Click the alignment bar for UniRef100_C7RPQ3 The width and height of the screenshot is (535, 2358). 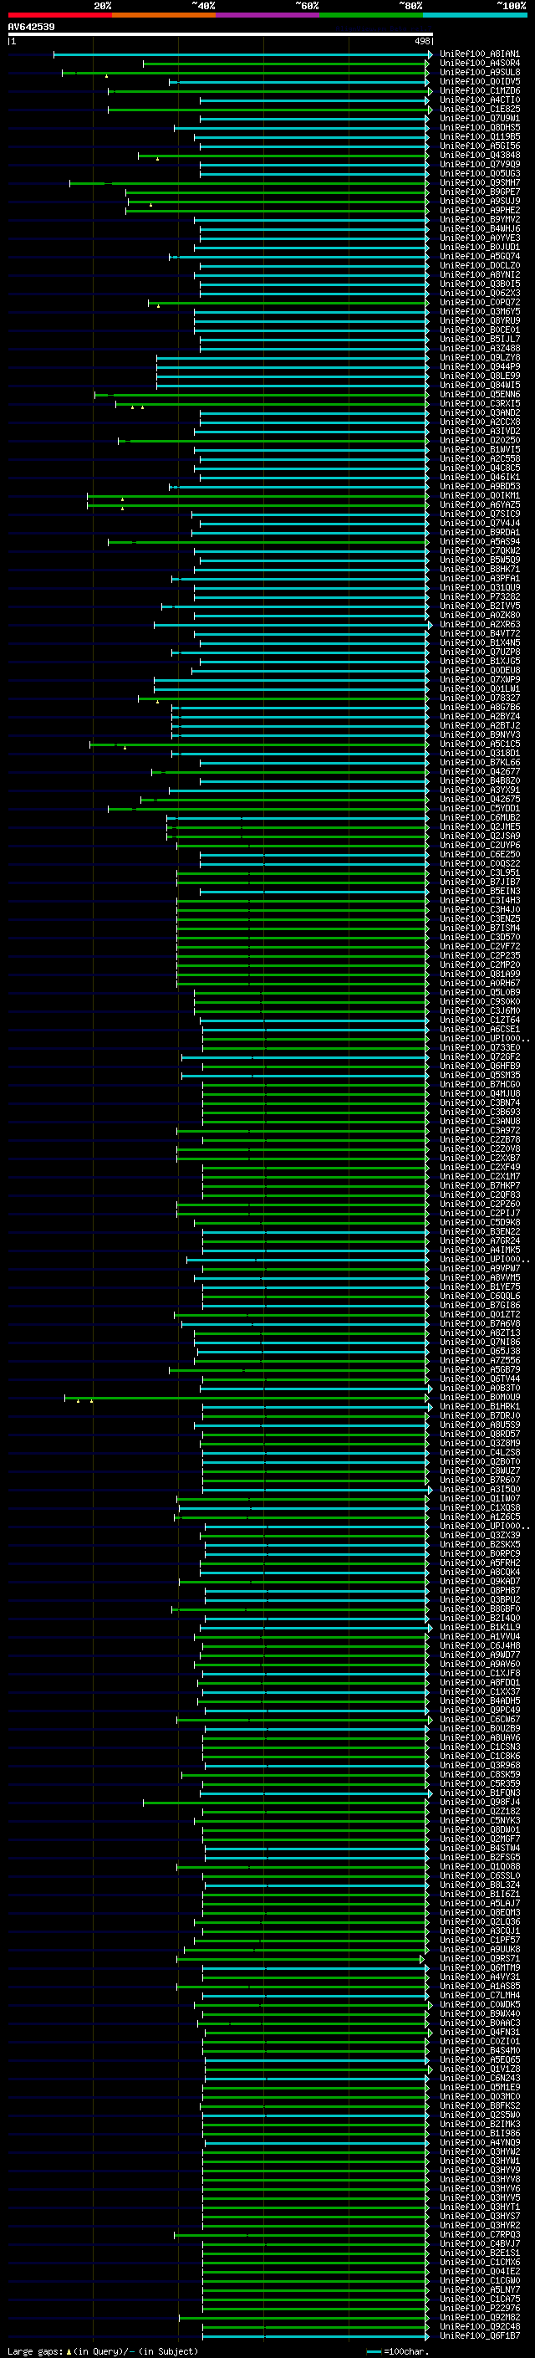302,2234
